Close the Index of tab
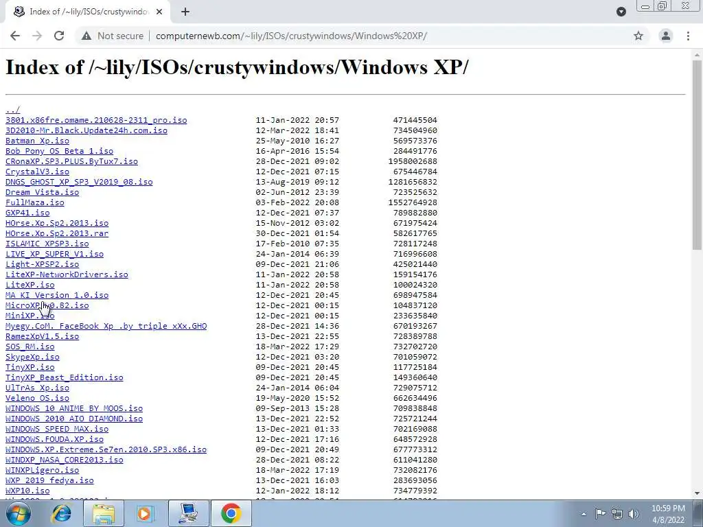This screenshot has height=527, width=703. [x=159, y=12]
